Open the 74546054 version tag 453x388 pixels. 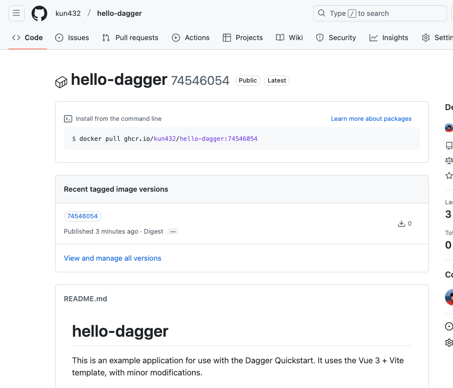(83, 216)
